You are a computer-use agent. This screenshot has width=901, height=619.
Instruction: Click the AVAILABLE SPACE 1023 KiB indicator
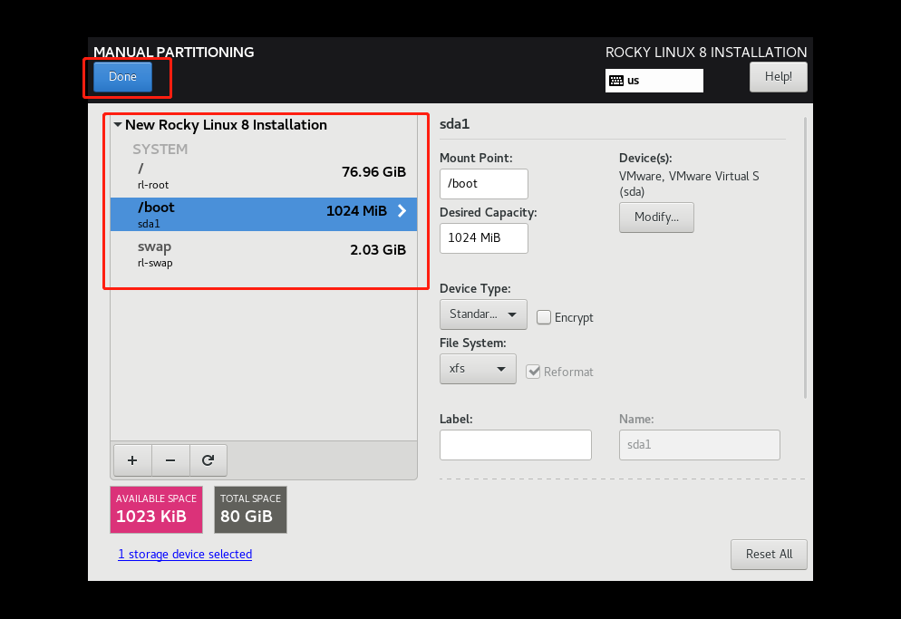pos(156,510)
